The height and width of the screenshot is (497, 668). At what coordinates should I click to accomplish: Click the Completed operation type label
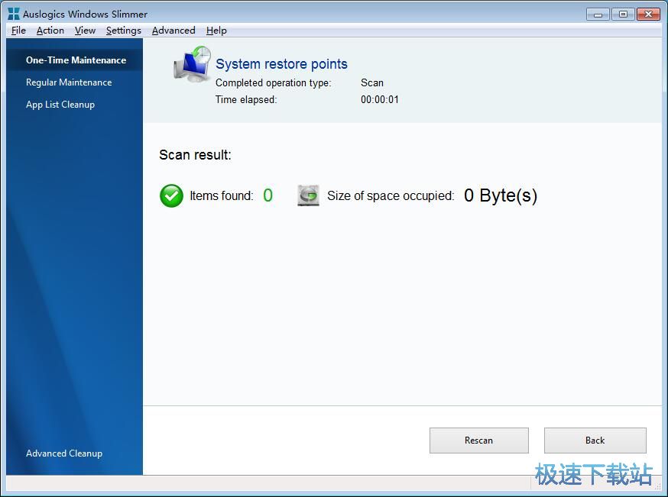click(273, 82)
